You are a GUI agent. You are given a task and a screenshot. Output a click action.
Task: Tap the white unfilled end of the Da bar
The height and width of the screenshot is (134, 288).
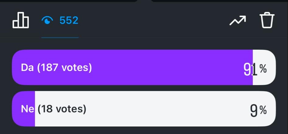pos(264,67)
